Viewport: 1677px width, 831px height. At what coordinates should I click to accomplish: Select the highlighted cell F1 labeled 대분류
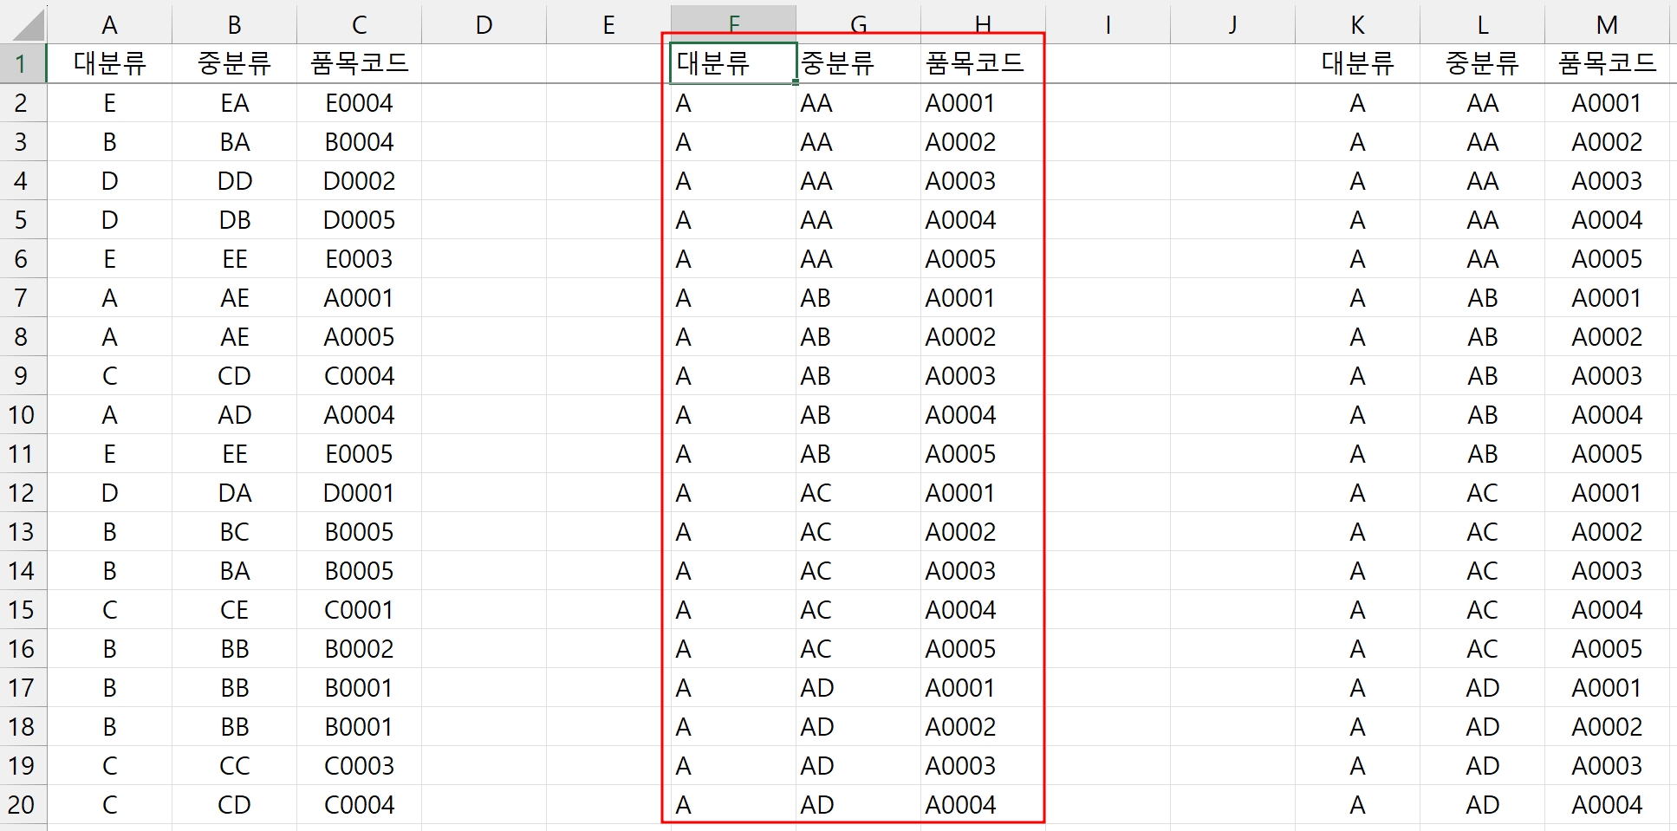click(732, 63)
